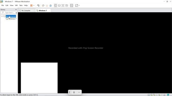Minimize the VMware Workstation window
Viewport: 172px width, 96px height.
click(164, 2)
